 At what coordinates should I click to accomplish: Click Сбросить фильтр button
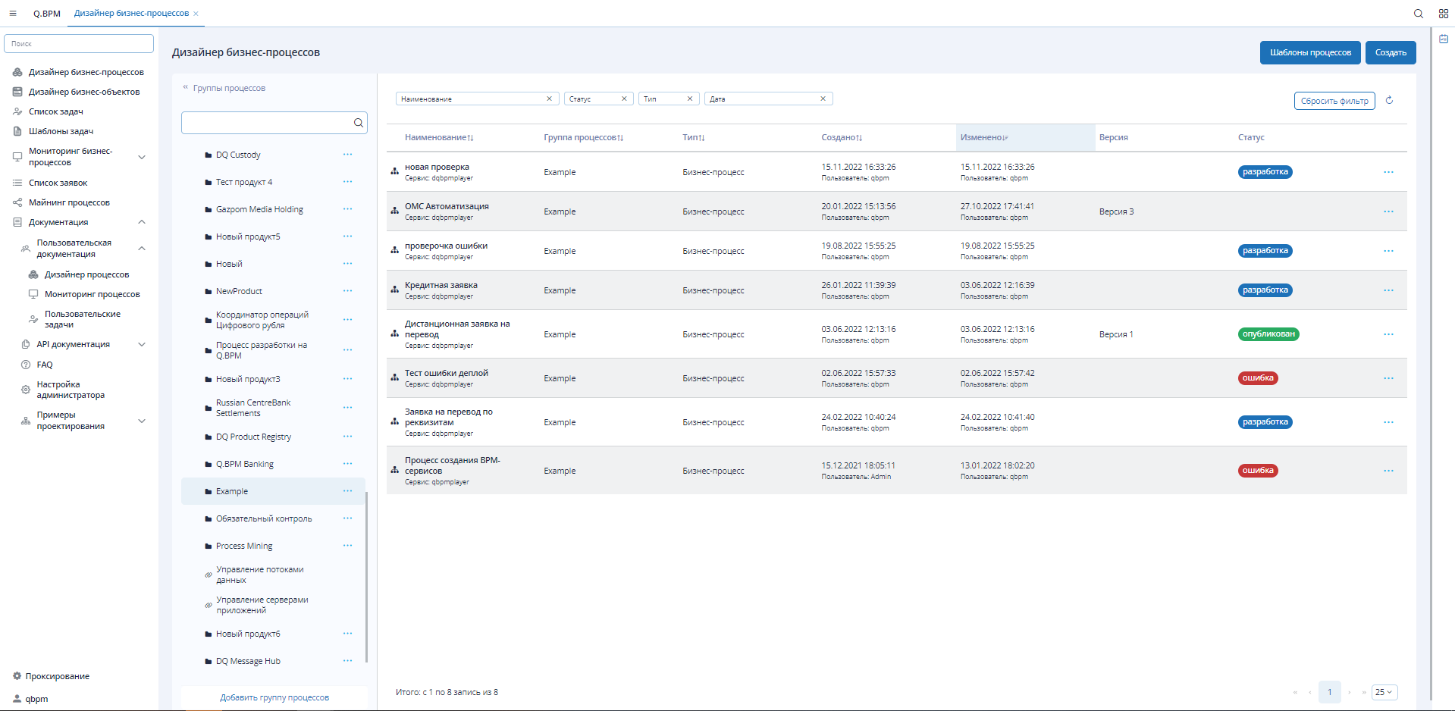(1334, 101)
